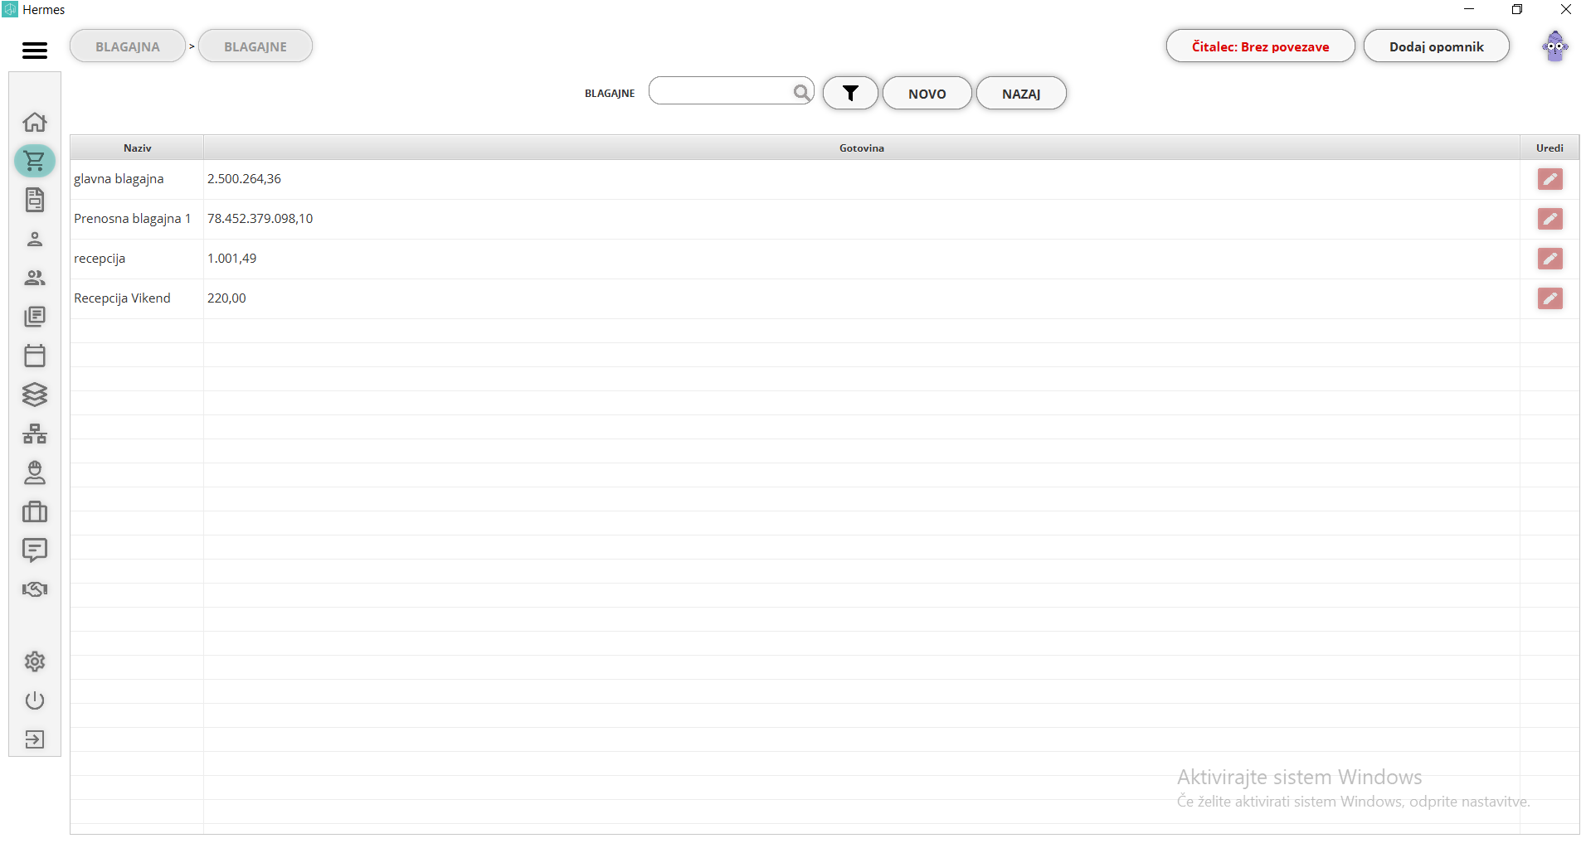Click the Uredi column header
Screen dimensions: 1586x848
coord(1550,148)
